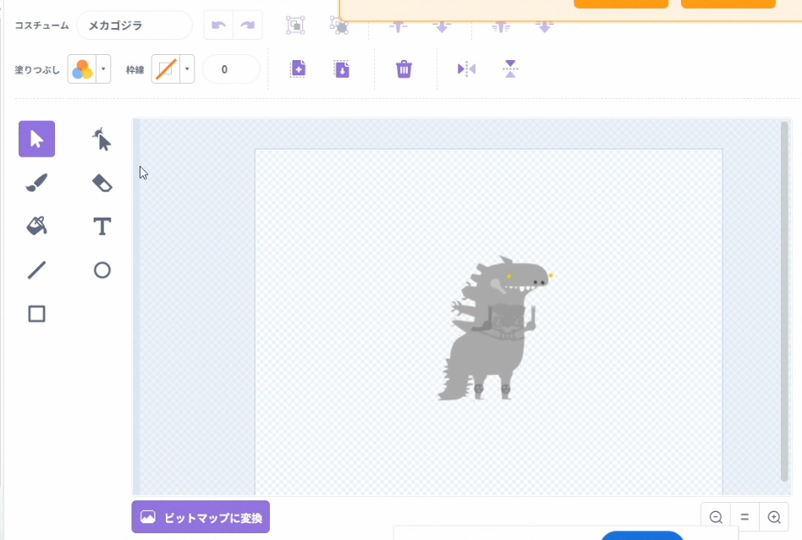Click the Copy icon
Image resolution: width=802 pixels, height=540 pixels.
298,69
